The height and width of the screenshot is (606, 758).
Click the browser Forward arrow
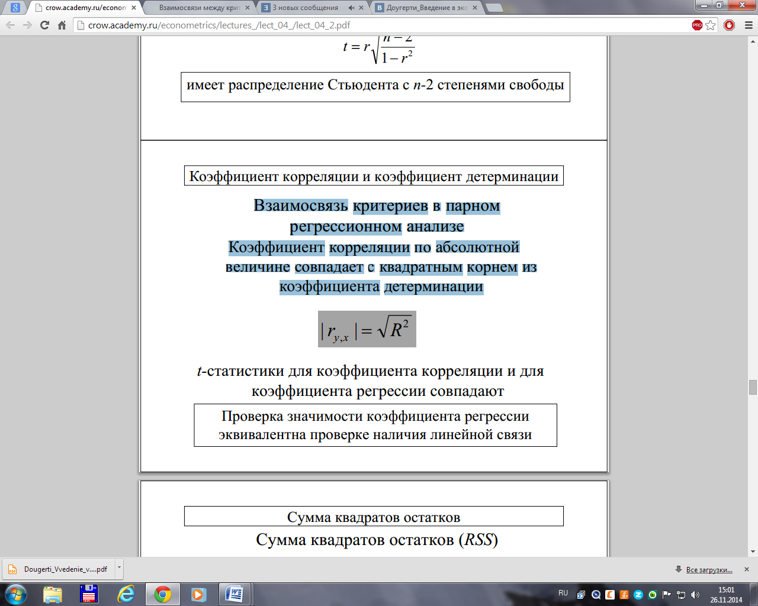click(27, 25)
